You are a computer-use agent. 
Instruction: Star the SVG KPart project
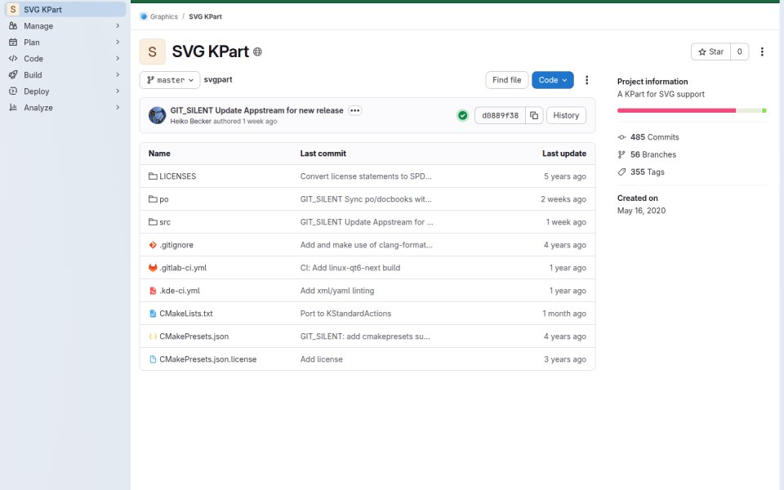coord(711,51)
